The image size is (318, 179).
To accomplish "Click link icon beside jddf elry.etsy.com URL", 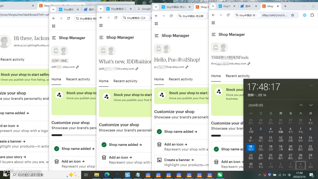I will coord(137,69).
